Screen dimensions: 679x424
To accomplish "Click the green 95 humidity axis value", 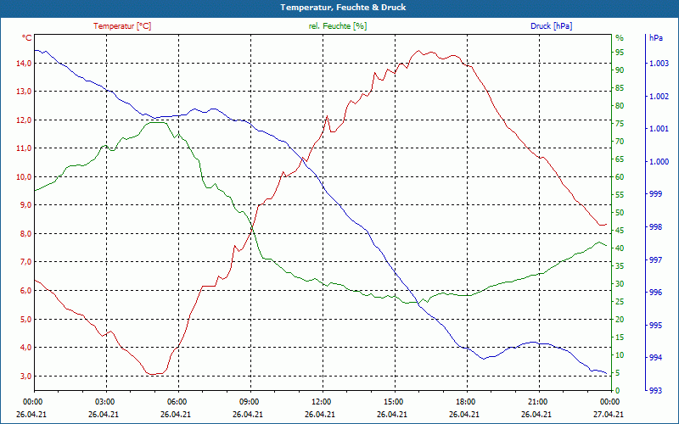I will pyautogui.click(x=620, y=53).
